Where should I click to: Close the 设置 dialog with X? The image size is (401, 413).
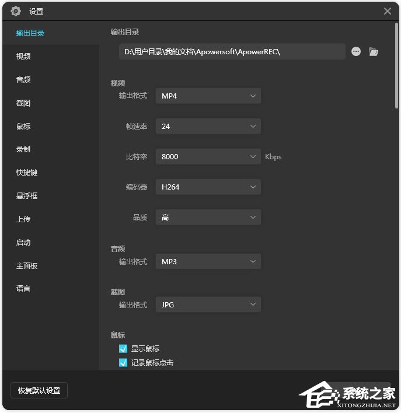click(388, 11)
